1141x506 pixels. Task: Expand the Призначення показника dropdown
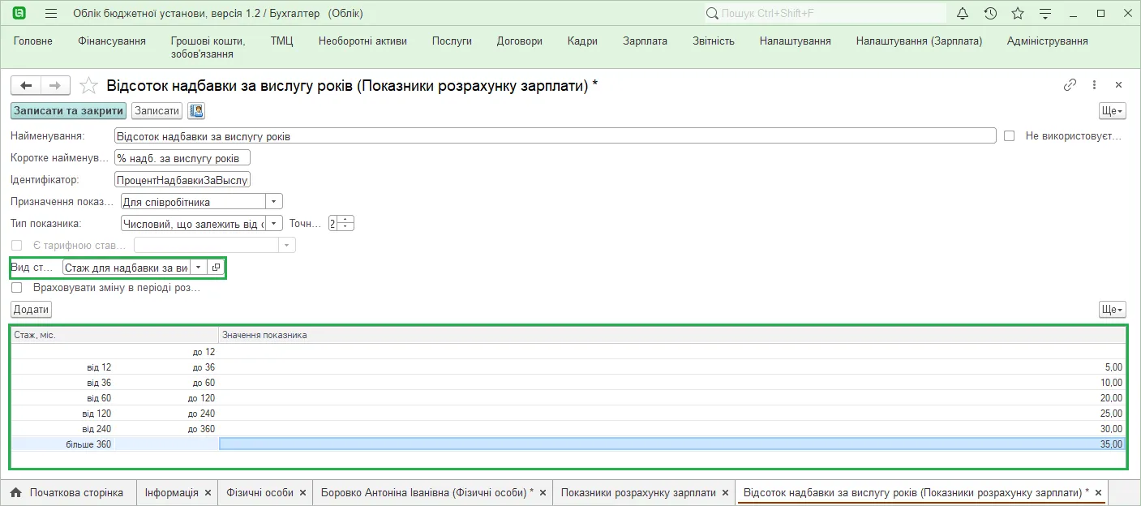pyautogui.click(x=274, y=201)
